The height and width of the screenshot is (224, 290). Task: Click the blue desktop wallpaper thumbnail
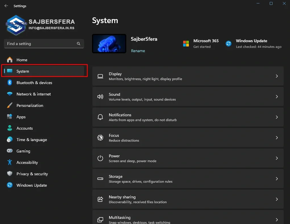(109, 44)
